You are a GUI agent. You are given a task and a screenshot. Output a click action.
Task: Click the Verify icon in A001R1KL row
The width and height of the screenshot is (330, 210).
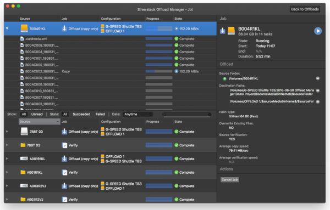(x=64, y=173)
